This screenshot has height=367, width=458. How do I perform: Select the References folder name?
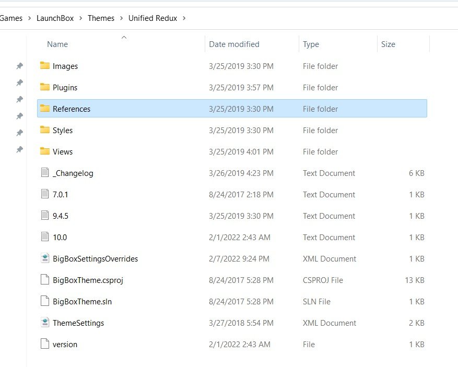pos(72,109)
